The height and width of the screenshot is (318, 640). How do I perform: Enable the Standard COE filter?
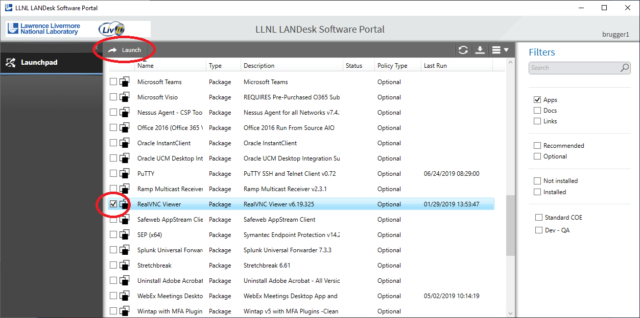click(538, 217)
